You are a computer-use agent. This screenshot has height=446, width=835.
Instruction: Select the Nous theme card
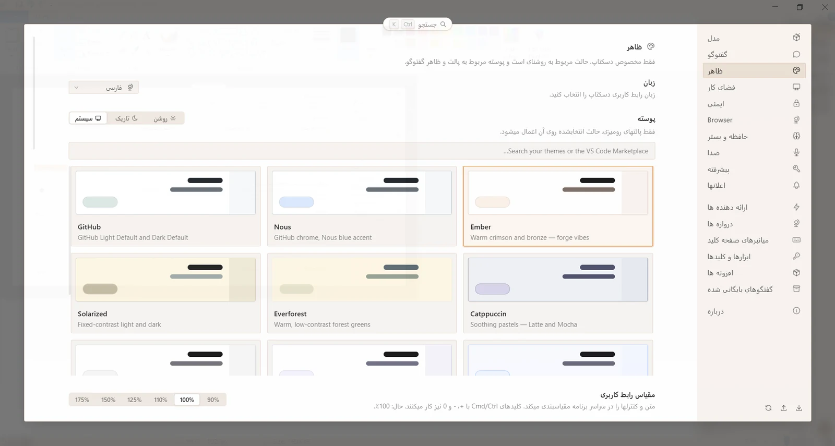[362, 206]
